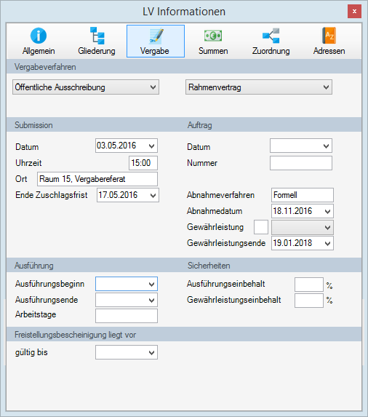The height and width of the screenshot is (417, 368).
Task: Select the Gliederung tree structure icon
Action: tap(97, 36)
